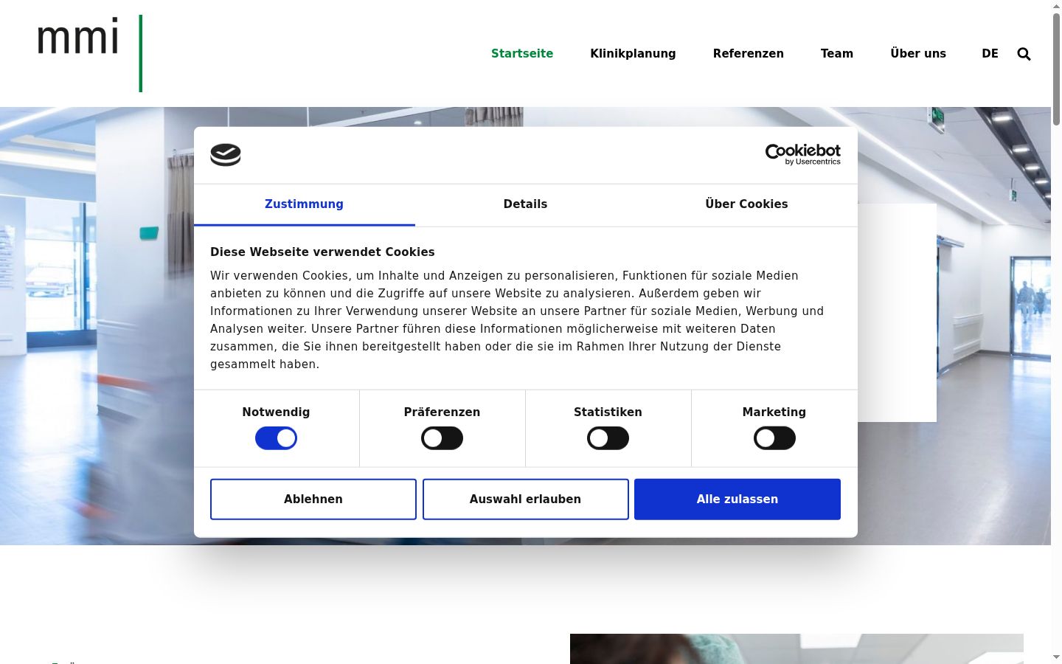This screenshot has height=664, width=1062.
Task: Click the Präferenzen label text
Action: [442, 412]
